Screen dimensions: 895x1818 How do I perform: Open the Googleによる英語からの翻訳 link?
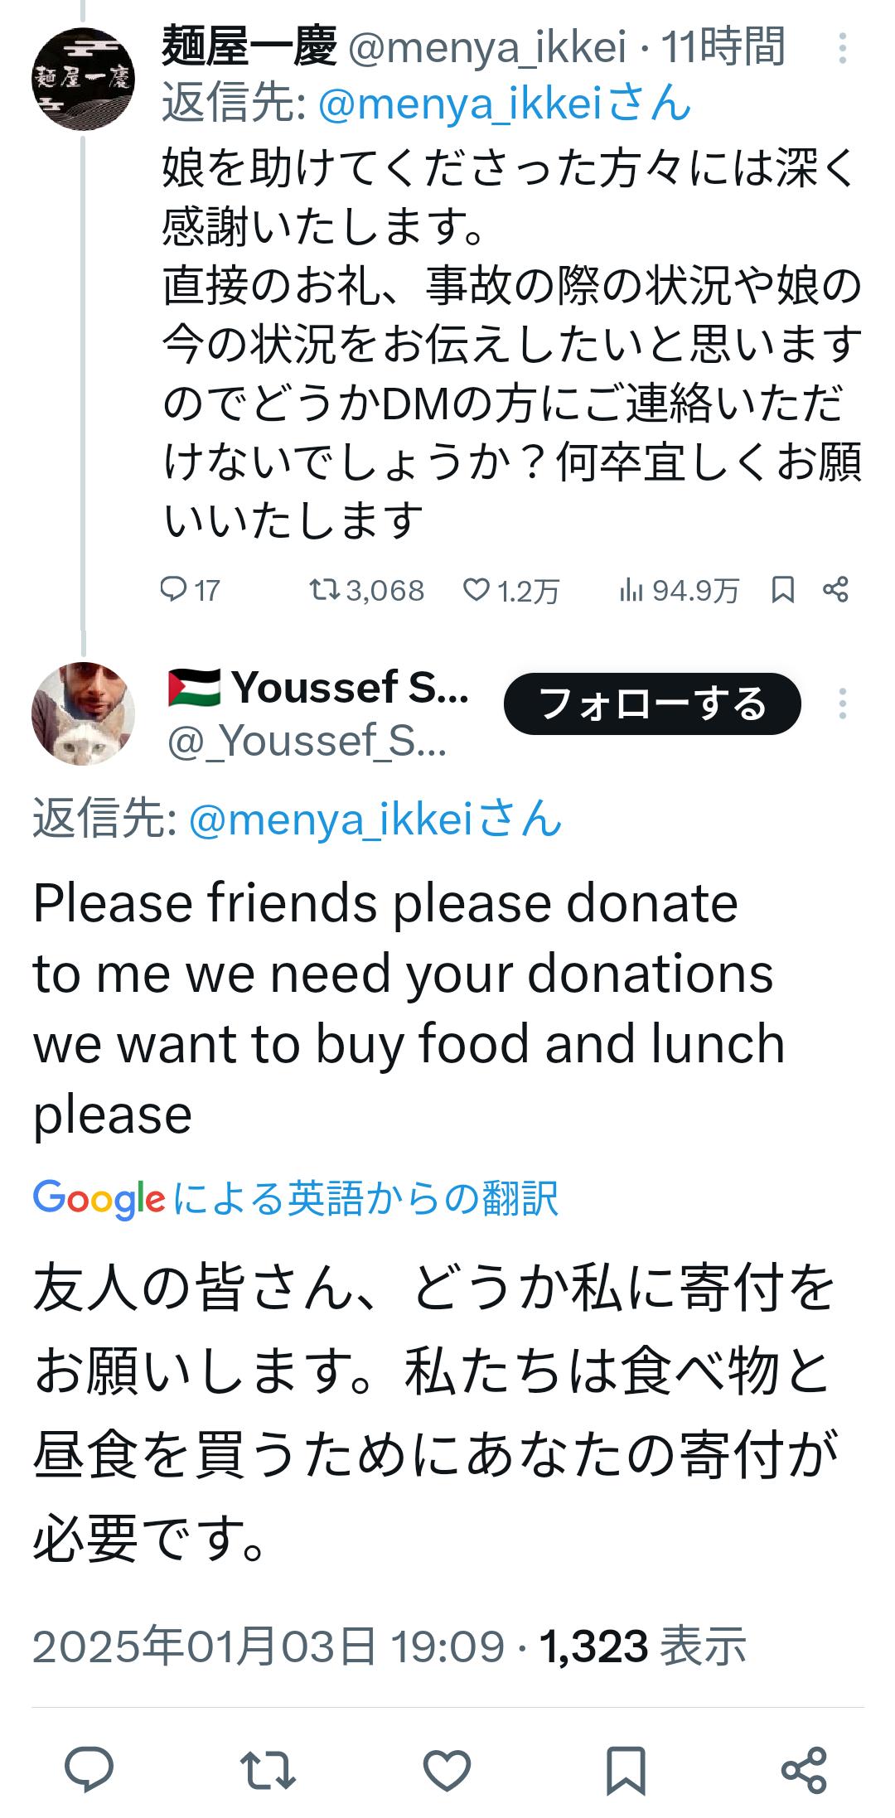point(296,1198)
